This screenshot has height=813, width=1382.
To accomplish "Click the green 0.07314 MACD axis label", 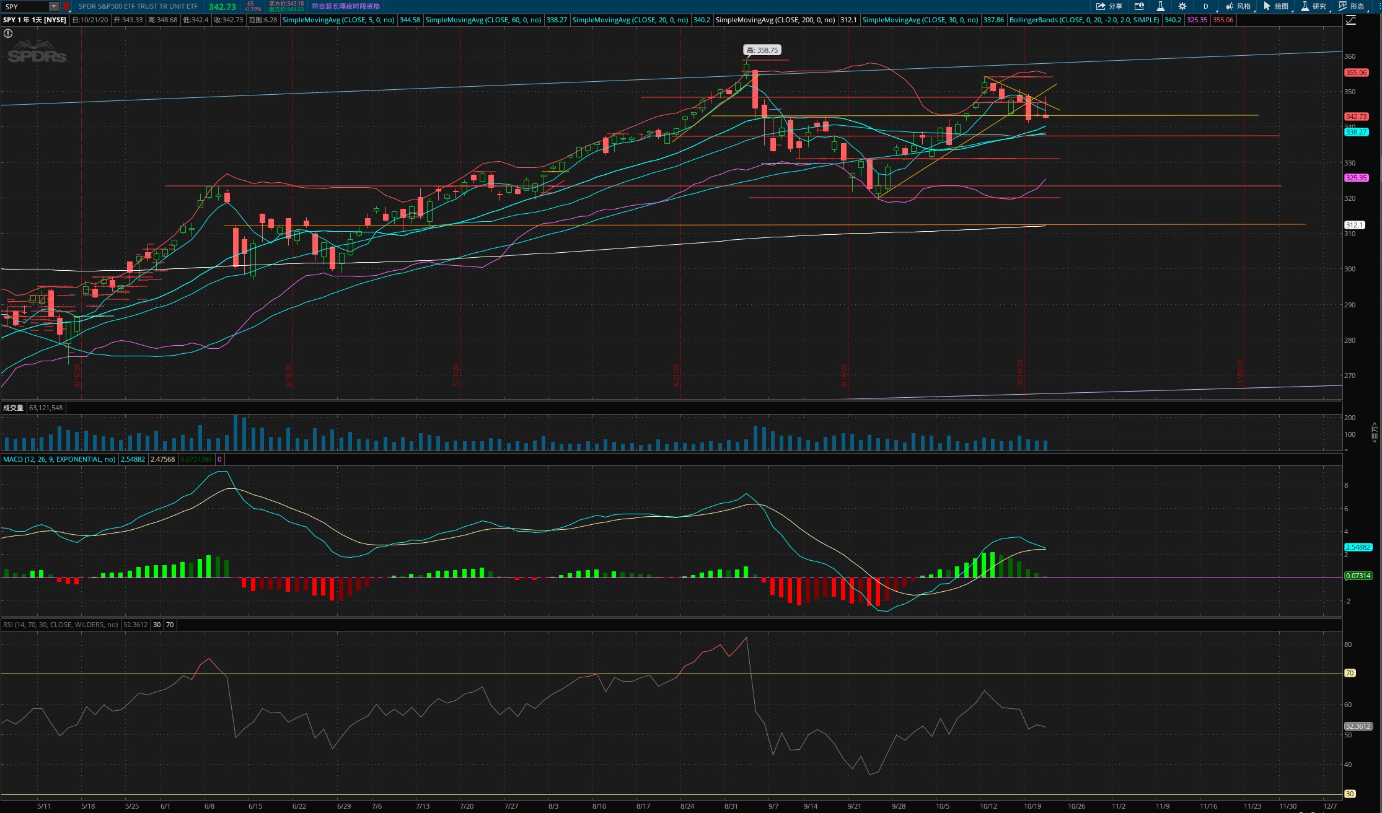I will (1358, 576).
